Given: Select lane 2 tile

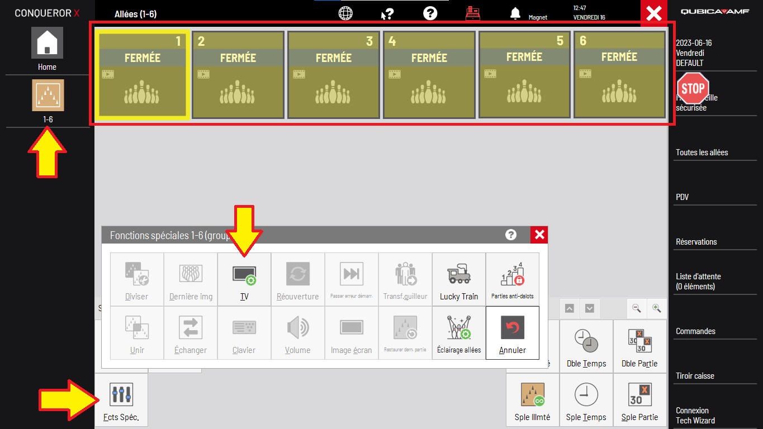Looking at the screenshot, I should pyautogui.click(x=238, y=74).
